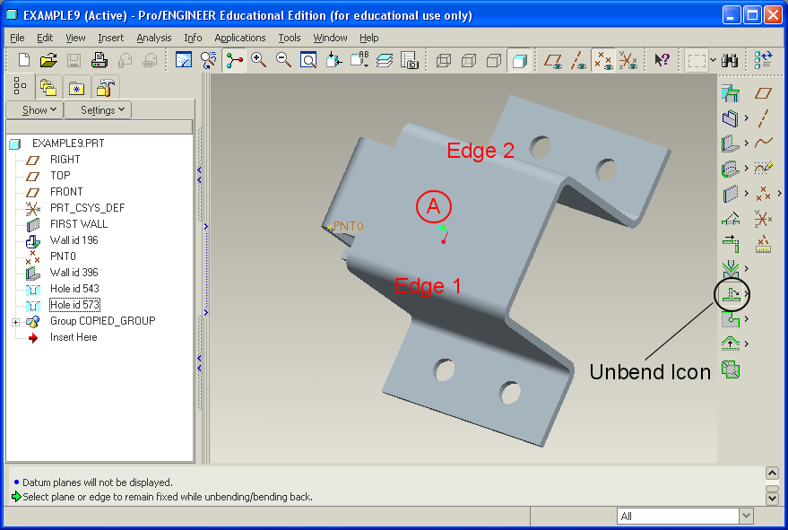
Task: Select FIRST WALL feature in model tree
Action: [78, 224]
